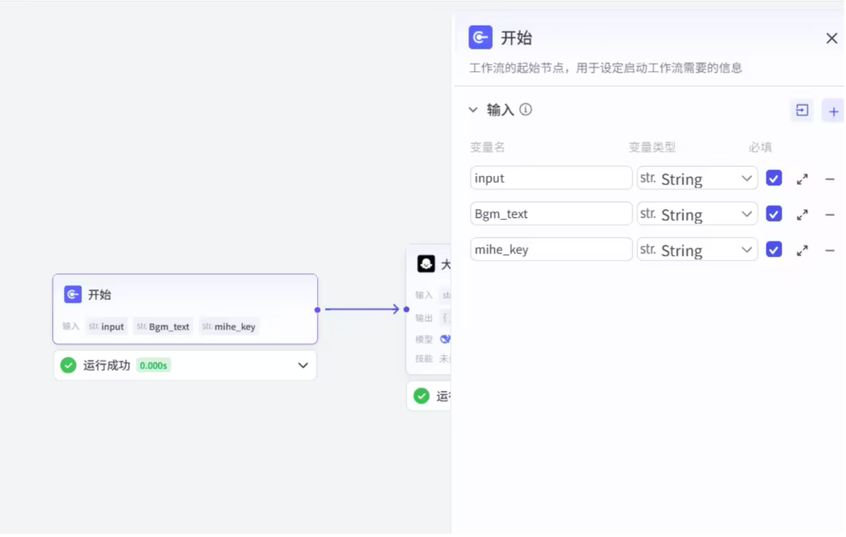Click the info icon next to 输入
Viewport: 846px width, 537px height.
click(525, 110)
